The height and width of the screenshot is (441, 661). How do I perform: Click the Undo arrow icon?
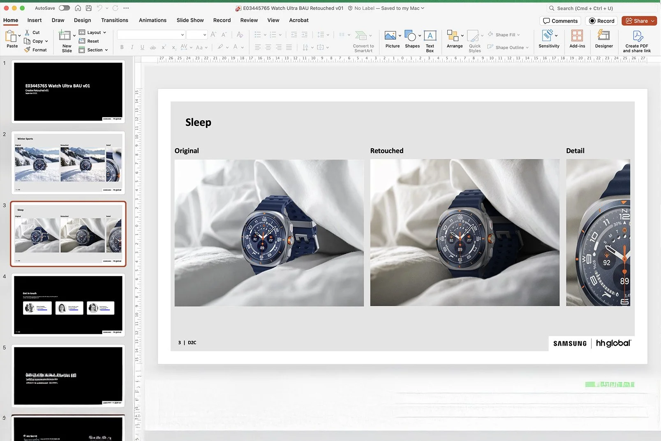99,8
